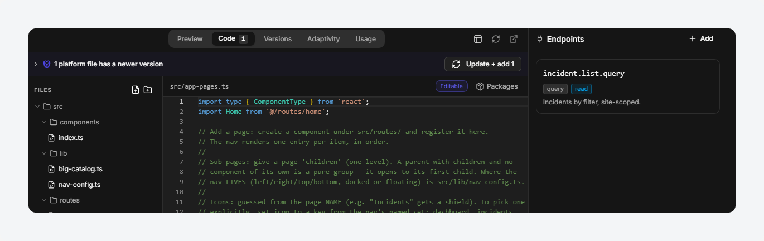Click the src folder icon
Image resolution: width=764 pixels, height=241 pixels.
pos(47,107)
